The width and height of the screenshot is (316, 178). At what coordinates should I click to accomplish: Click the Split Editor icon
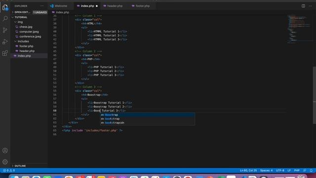[303, 6]
